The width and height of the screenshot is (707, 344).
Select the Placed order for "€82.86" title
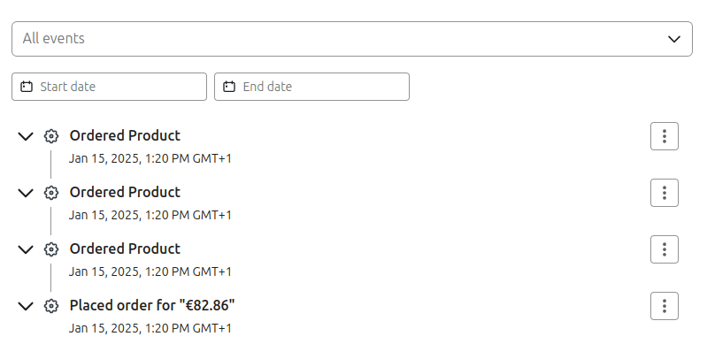click(152, 306)
